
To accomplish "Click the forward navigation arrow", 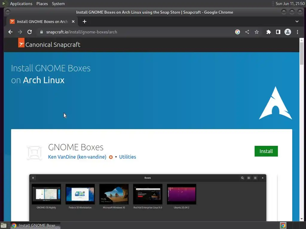I will click(x=20, y=32).
